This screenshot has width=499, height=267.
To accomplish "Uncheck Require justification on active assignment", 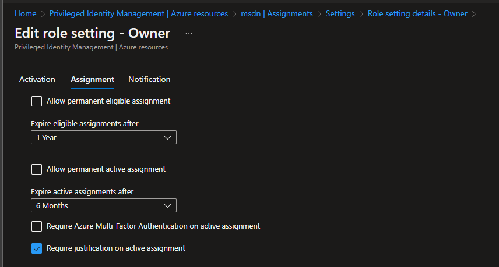I will coord(37,248).
